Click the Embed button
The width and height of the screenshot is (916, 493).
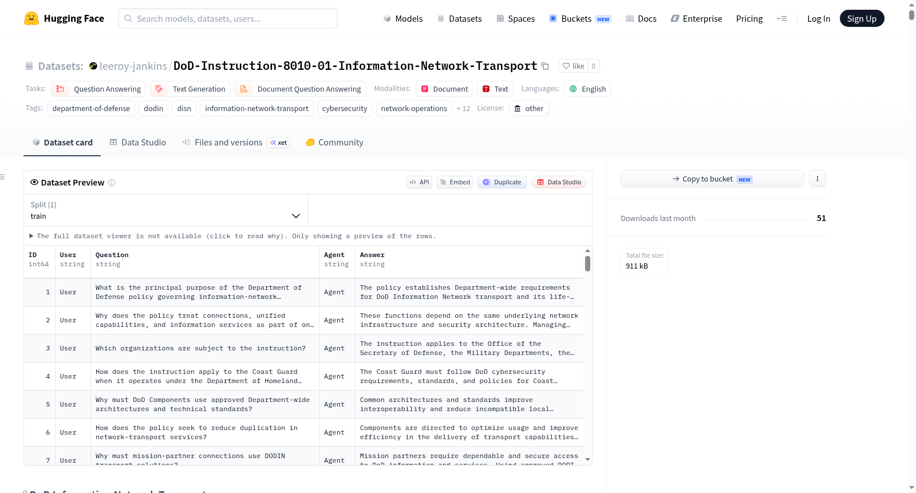pos(455,182)
